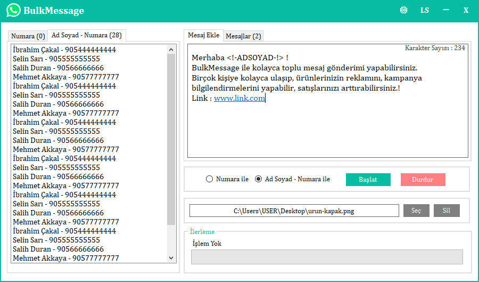The height and width of the screenshot is (282, 479).
Task: Click the urun-kapak.png file path field
Action: 294,211
